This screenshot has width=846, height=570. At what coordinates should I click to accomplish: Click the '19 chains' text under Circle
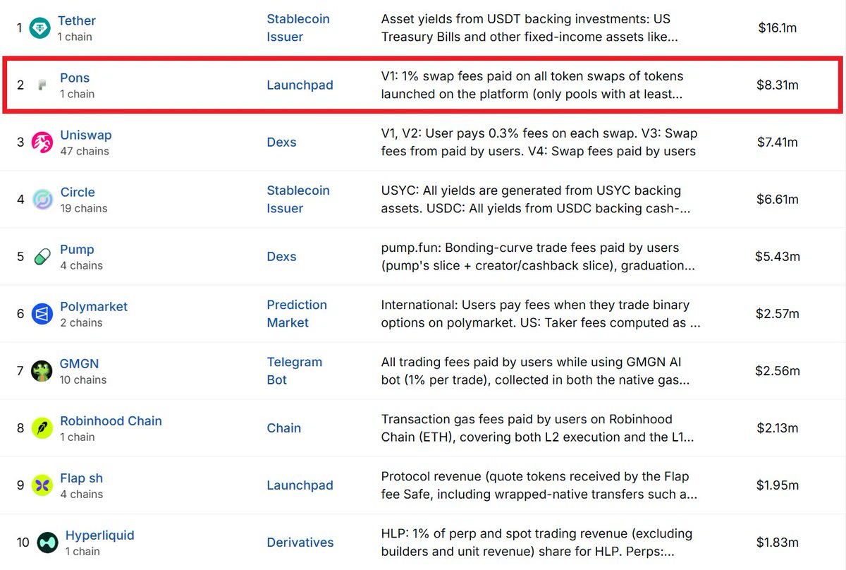pos(84,208)
